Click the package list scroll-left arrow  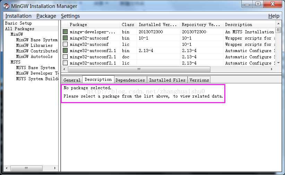64,69
